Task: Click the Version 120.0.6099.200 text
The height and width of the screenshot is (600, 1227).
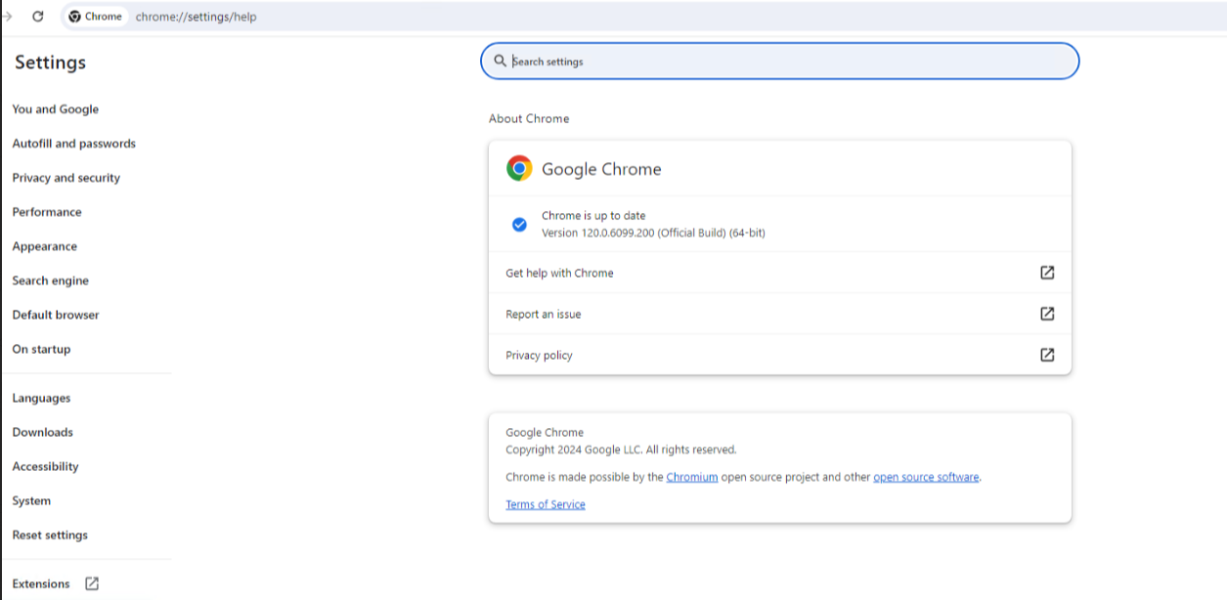Action: pyautogui.click(x=653, y=233)
